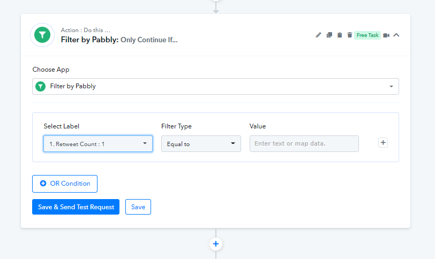Open the Choose App dropdown
435x259 pixels.
pyautogui.click(x=215, y=86)
